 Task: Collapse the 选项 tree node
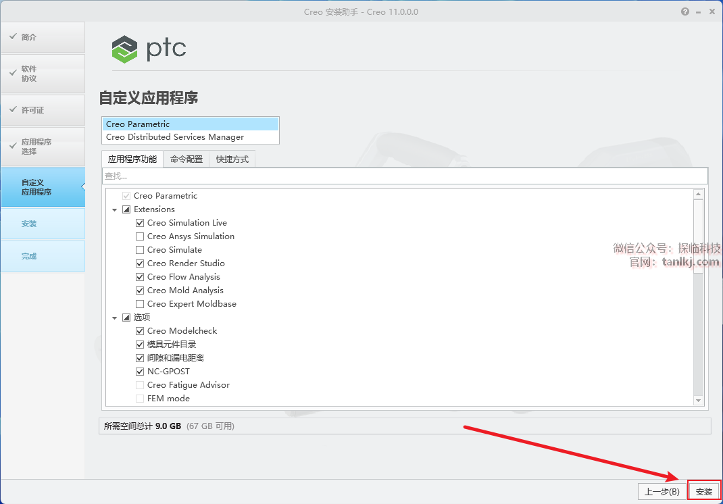(114, 318)
